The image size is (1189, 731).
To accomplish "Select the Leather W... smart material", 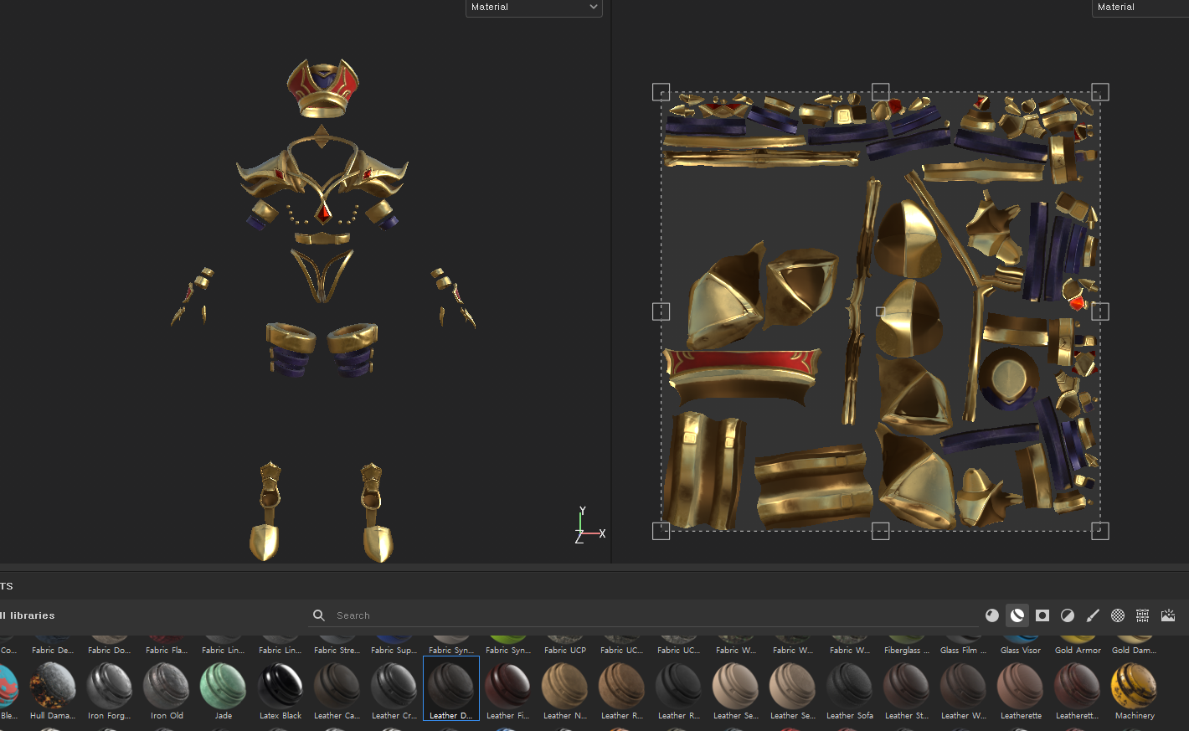I will point(964,691).
